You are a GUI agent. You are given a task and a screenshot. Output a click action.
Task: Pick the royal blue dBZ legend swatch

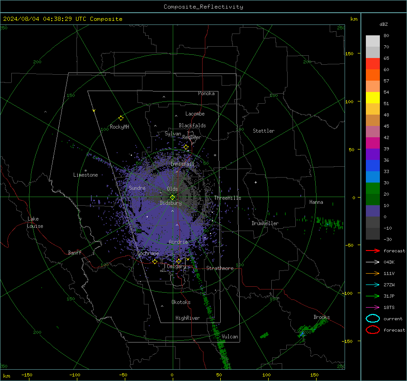(x=373, y=166)
